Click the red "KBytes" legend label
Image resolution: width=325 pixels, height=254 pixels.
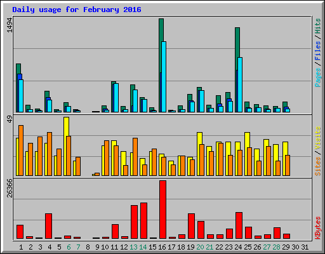317,228
